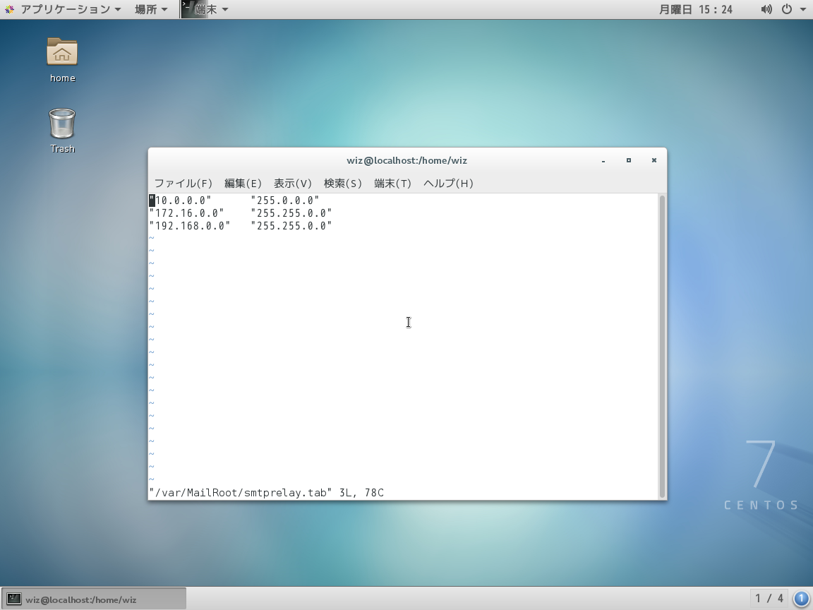Image resolution: width=813 pixels, height=610 pixels.
Task: Click the 1 / 4 workspace switcher
Action: [769, 599]
